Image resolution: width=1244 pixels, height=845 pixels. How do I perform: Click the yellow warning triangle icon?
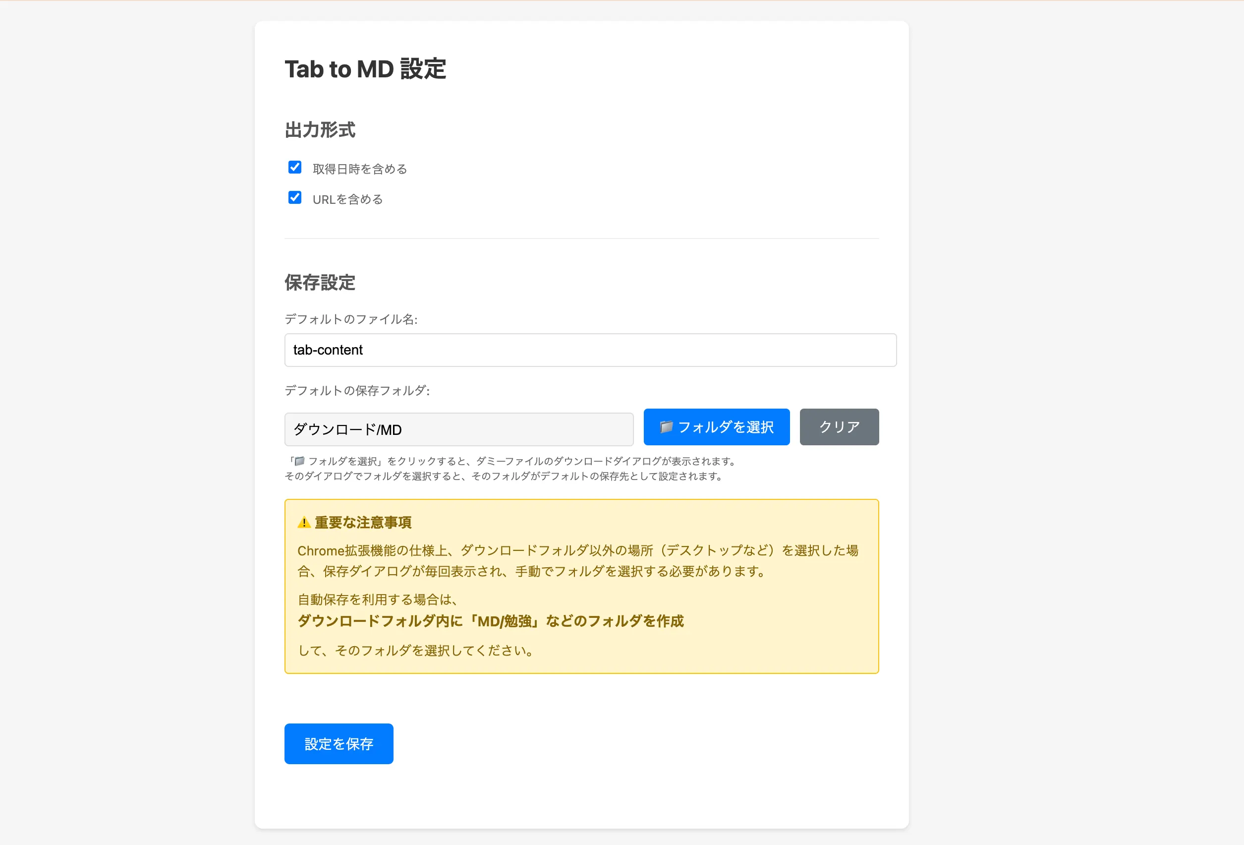point(304,523)
